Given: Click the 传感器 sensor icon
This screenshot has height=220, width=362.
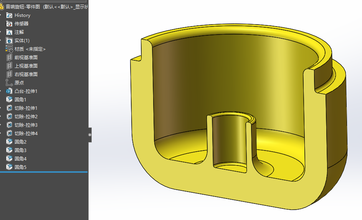Looking at the screenshot, I should click(9, 24).
